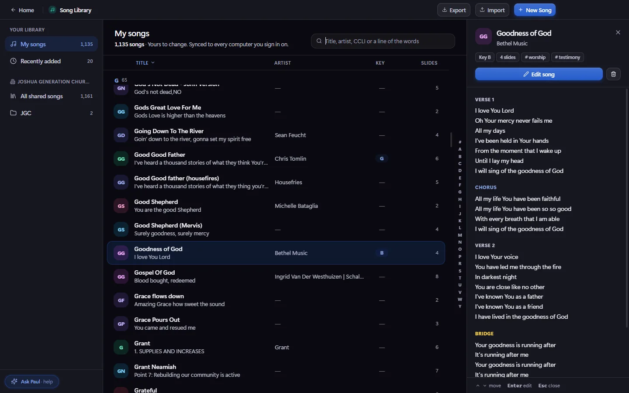The height and width of the screenshot is (393, 629).
Task: Click the song list scrollbar thumb
Action: tap(451, 140)
